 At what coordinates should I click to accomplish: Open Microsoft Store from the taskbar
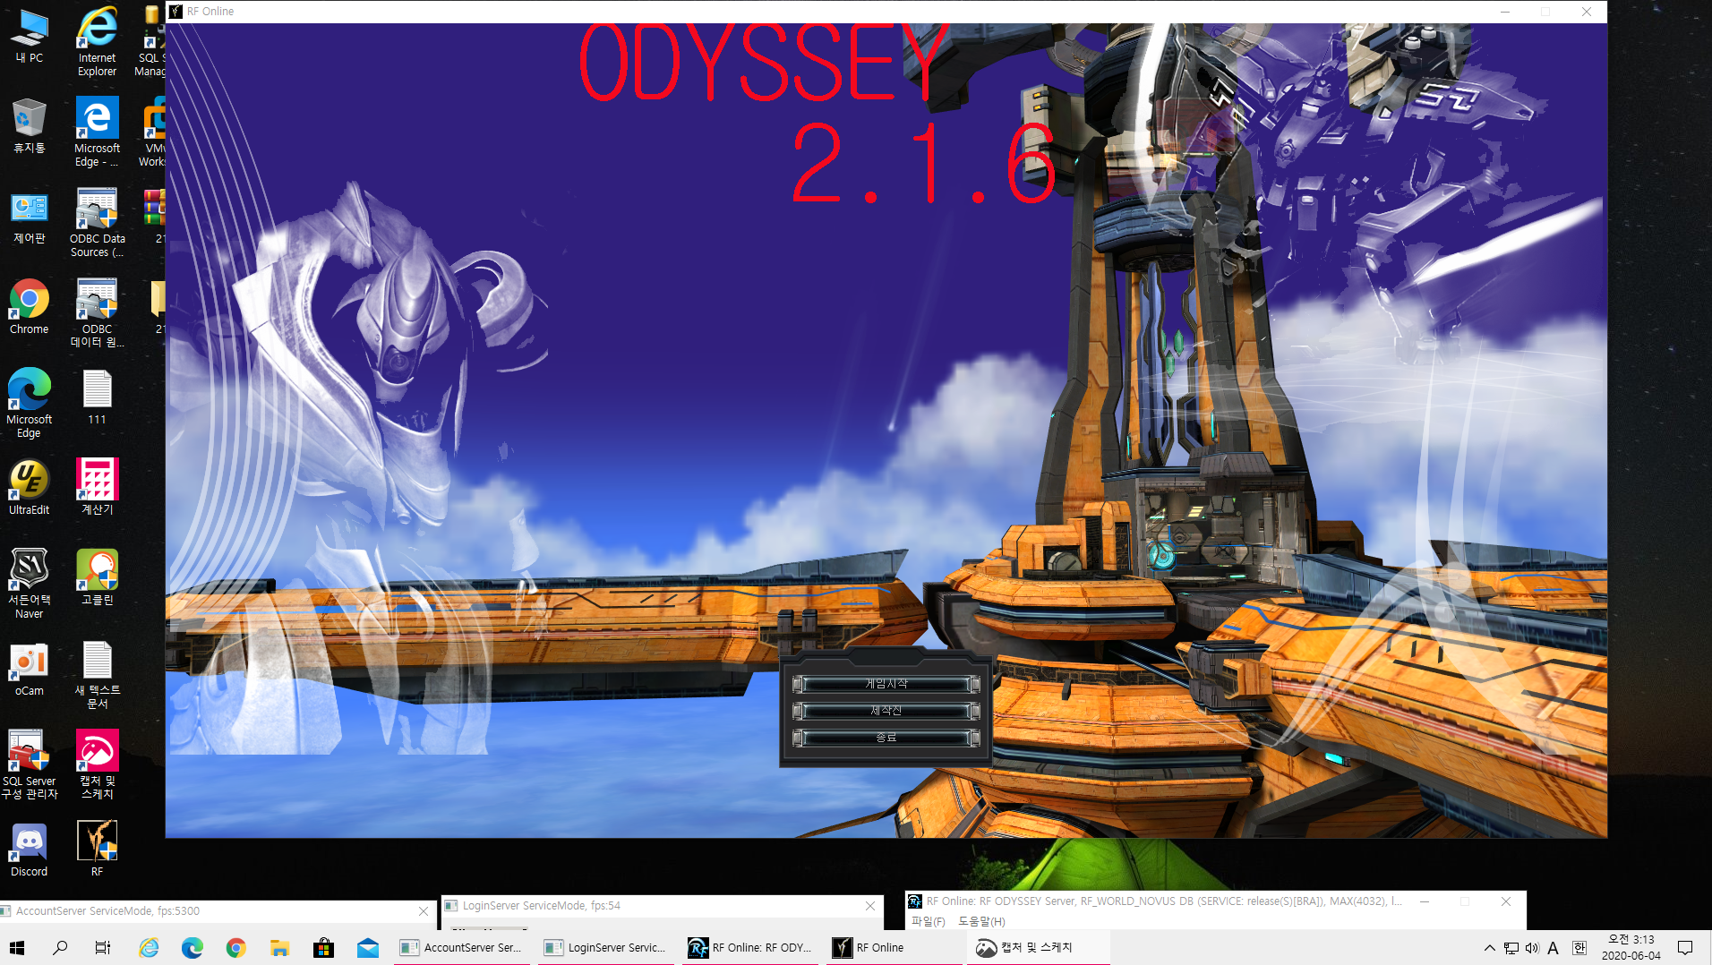(x=323, y=947)
